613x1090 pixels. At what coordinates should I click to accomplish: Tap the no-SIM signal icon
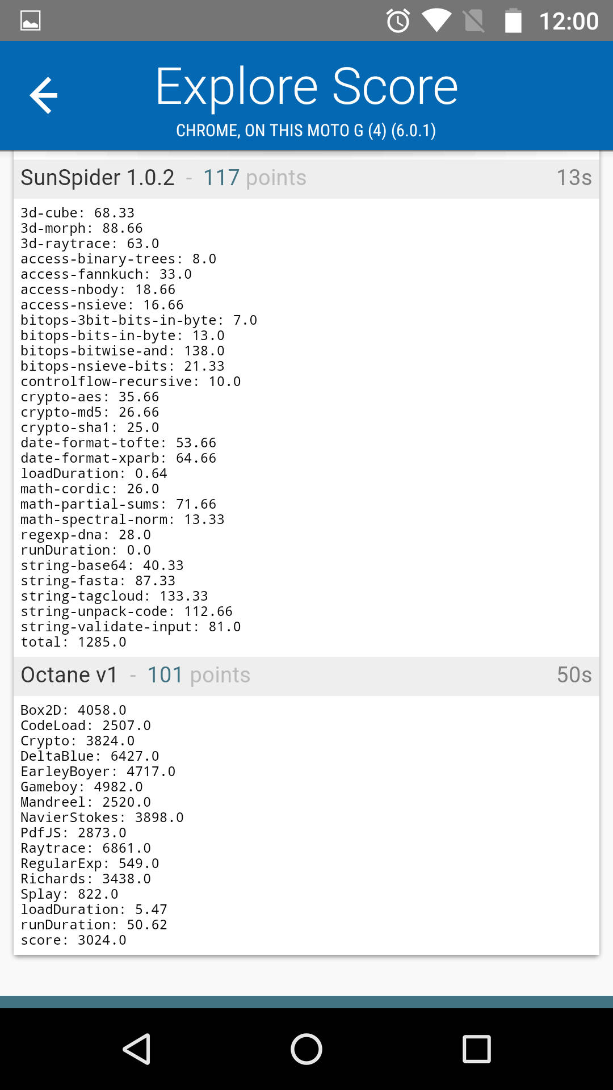coord(474,21)
